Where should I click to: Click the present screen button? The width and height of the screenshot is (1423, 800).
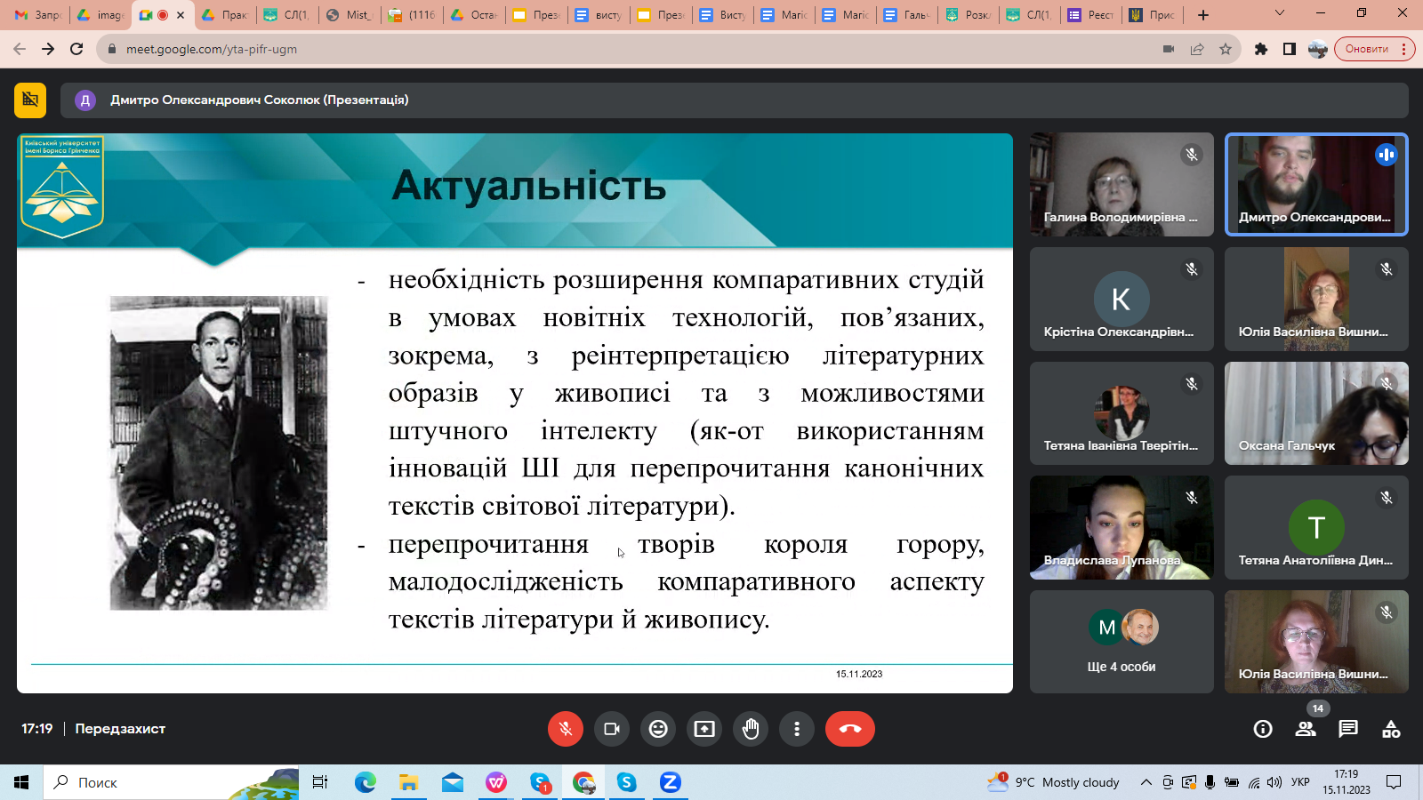coord(704,729)
